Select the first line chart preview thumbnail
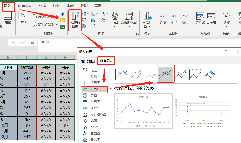Screen dimensions: 241x143 pos(143,111)
